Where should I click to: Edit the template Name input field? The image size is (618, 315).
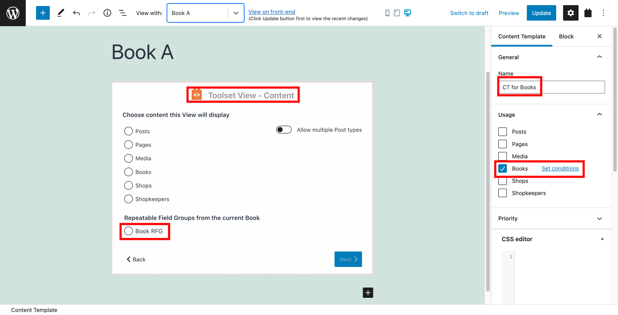pos(551,87)
